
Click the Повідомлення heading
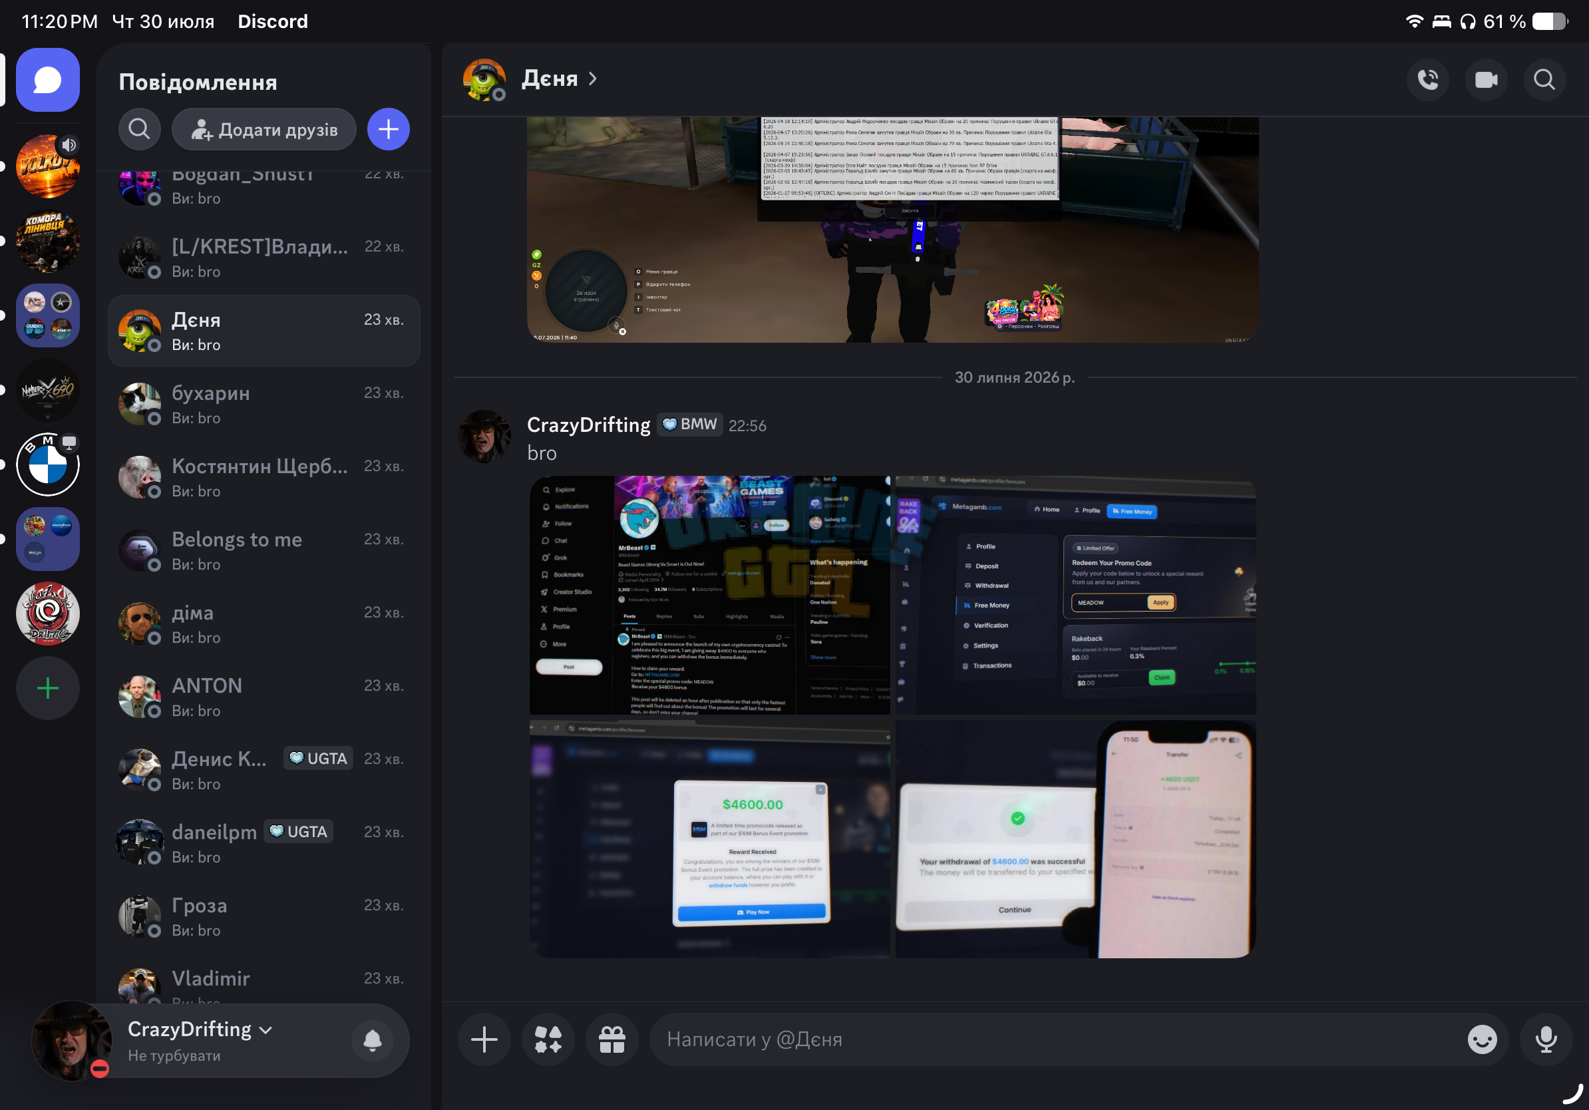click(198, 82)
